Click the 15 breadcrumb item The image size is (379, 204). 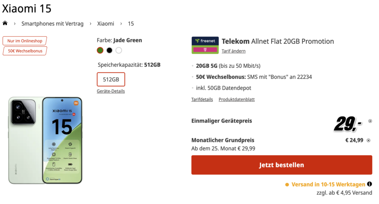pyautogui.click(x=131, y=23)
